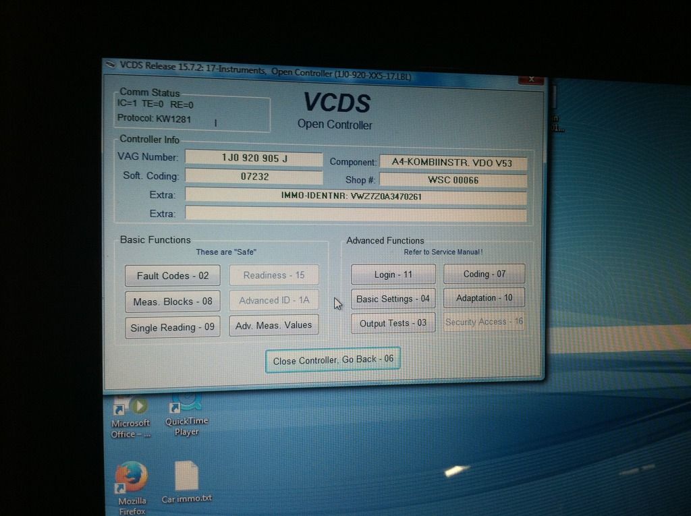The image size is (691, 516).
Task: Open the Car immo.txt file icon
Action: tap(186, 476)
